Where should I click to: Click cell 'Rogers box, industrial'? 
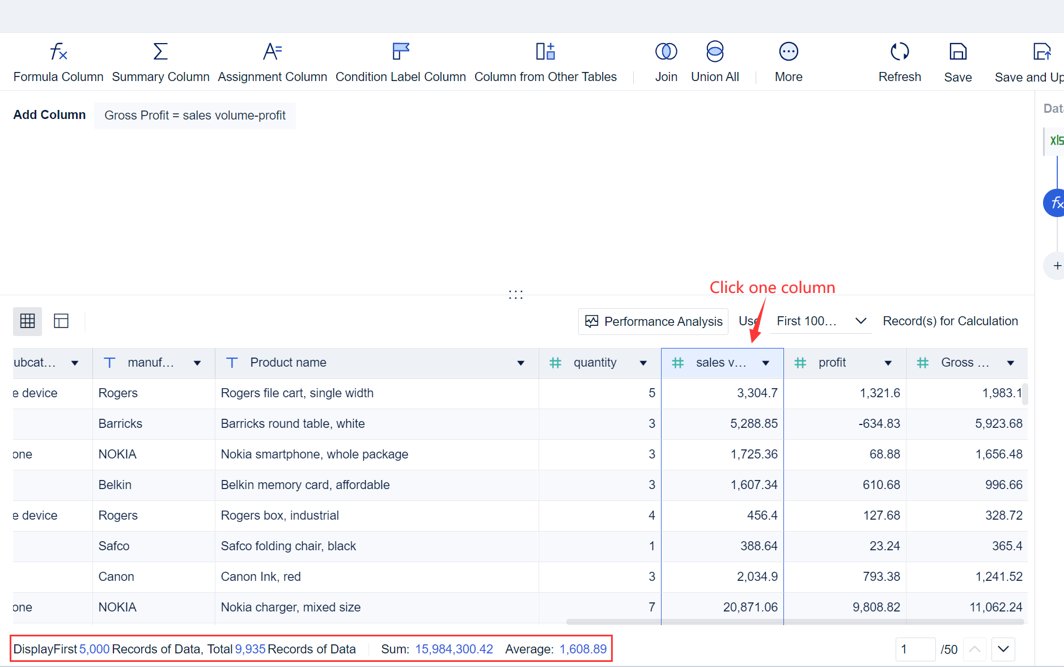377,516
